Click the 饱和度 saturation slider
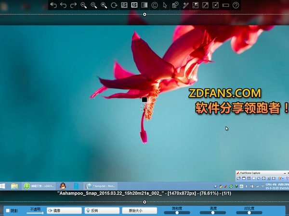The image size is (289, 216). 177,212
